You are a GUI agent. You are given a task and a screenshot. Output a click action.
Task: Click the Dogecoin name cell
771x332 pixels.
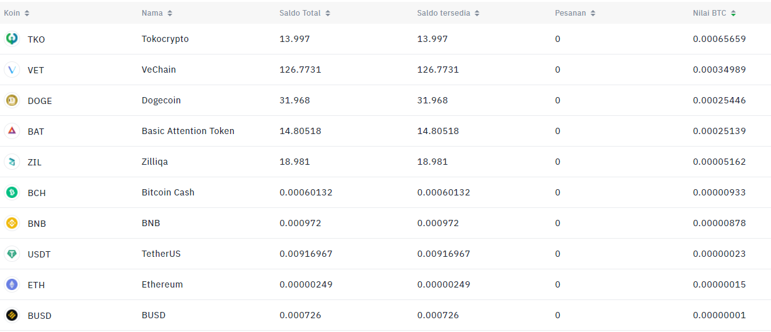coord(161,100)
